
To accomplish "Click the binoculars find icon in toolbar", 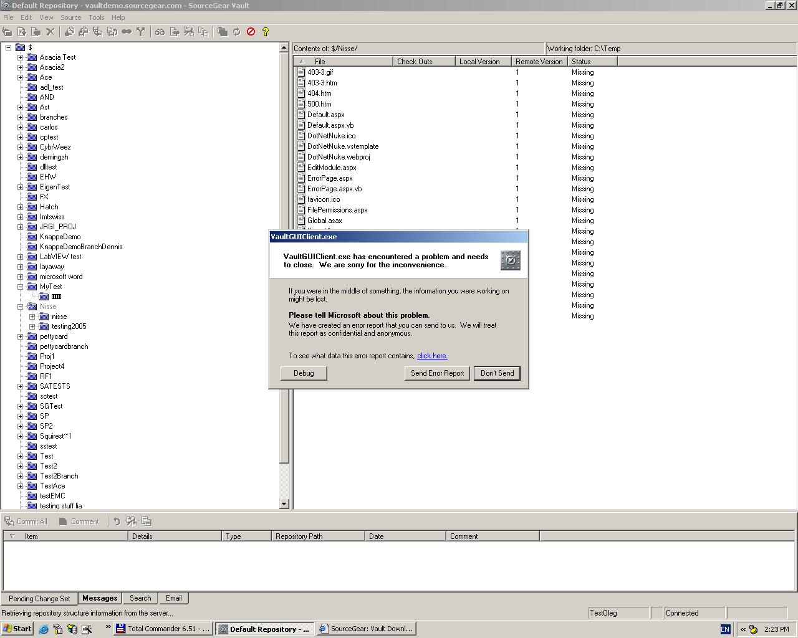I will pyautogui.click(x=160, y=32).
